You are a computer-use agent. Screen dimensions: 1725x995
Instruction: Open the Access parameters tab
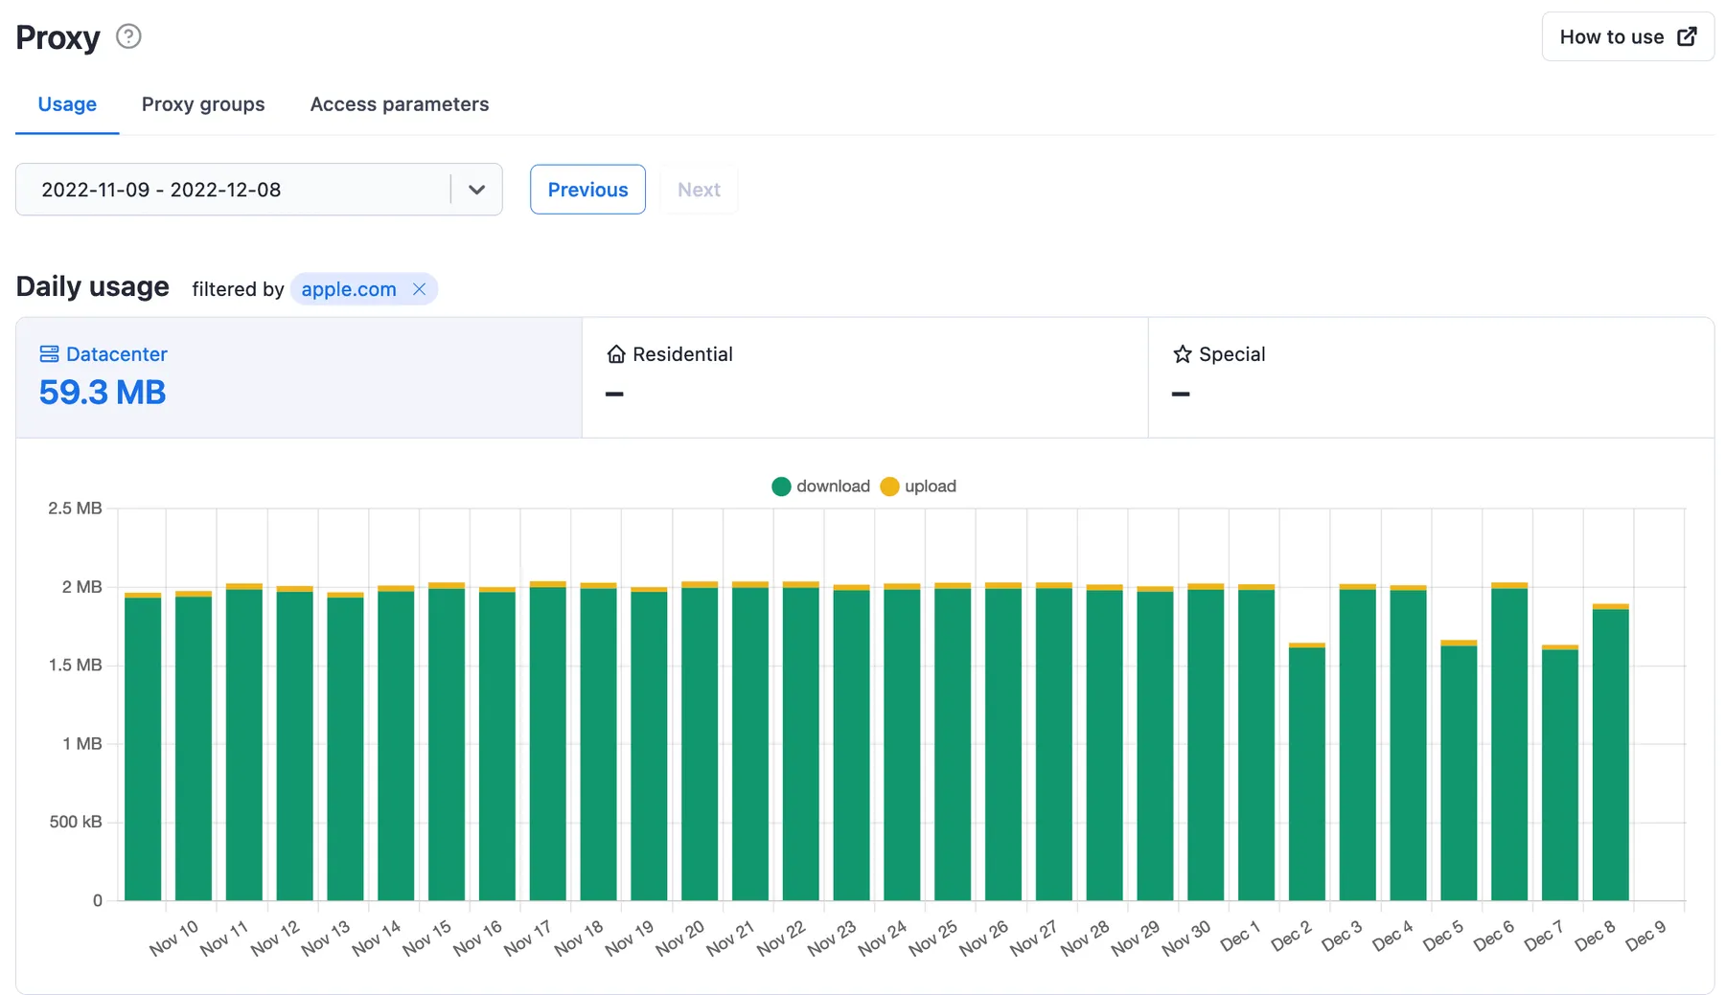pyautogui.click(x=400, y=104)
